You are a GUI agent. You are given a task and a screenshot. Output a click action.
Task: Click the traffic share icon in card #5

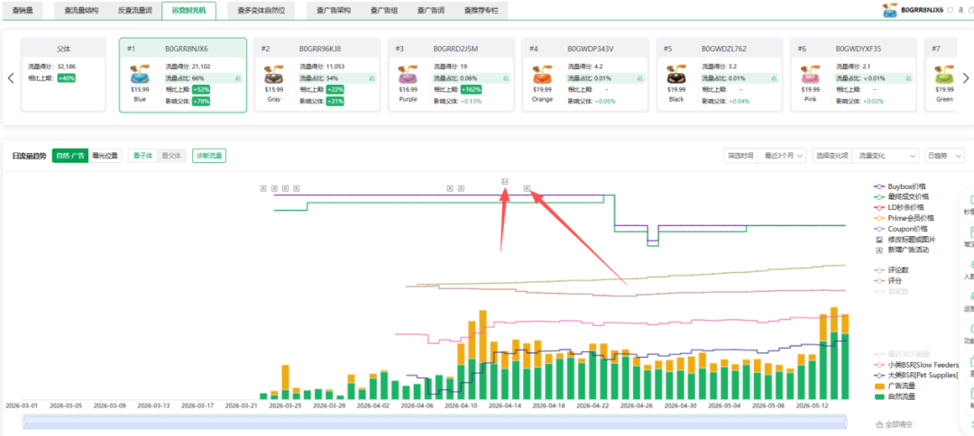(x=775, y=78)
